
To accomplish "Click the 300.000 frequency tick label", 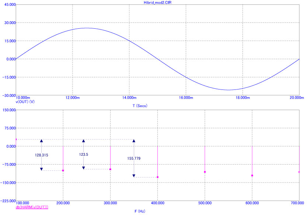I will [111, 203].
